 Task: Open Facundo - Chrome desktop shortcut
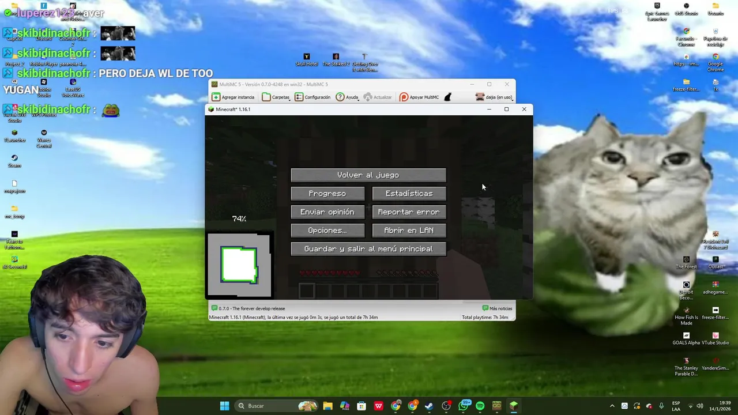(x=686, y=37)
